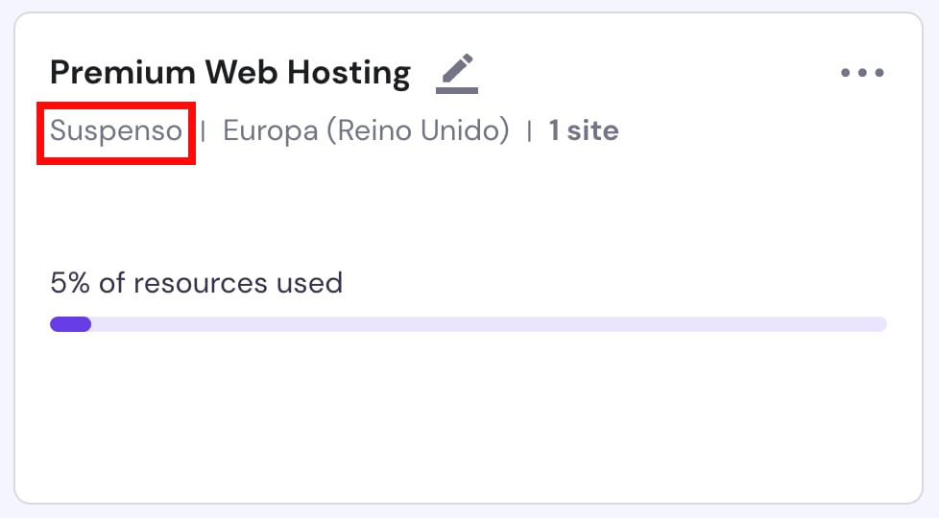
Task: Click the '5% of resources used' text
Action: click(x=196, y=283)
